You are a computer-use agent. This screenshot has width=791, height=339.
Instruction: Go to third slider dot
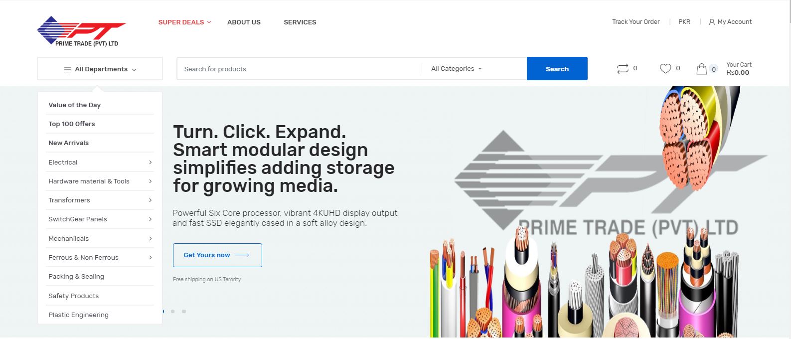184,312
